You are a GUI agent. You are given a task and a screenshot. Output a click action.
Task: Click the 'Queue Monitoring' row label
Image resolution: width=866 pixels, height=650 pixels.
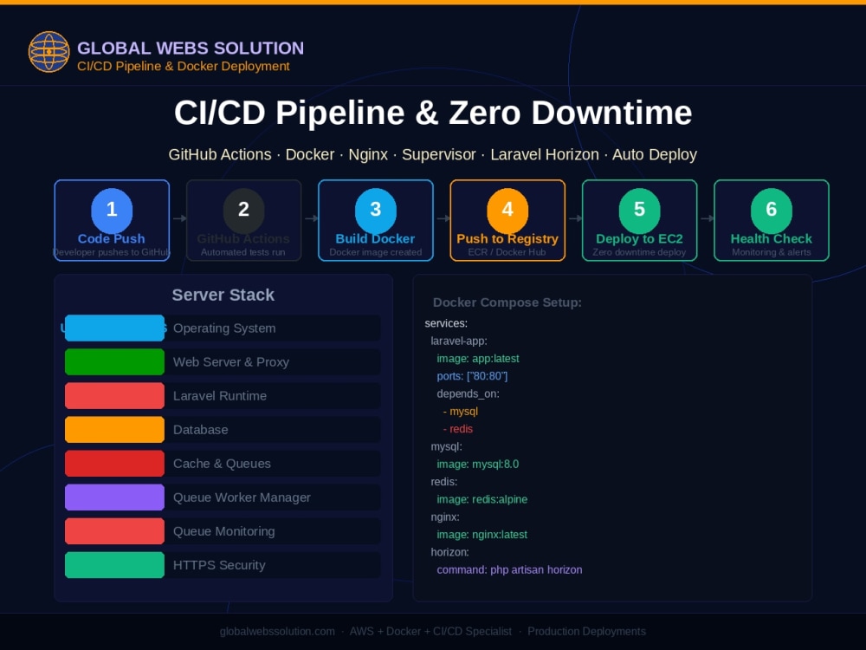click(223, 531)
